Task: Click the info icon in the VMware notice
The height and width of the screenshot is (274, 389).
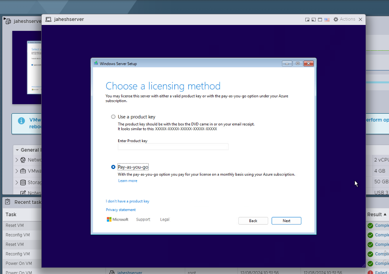Action: (21, 121)
